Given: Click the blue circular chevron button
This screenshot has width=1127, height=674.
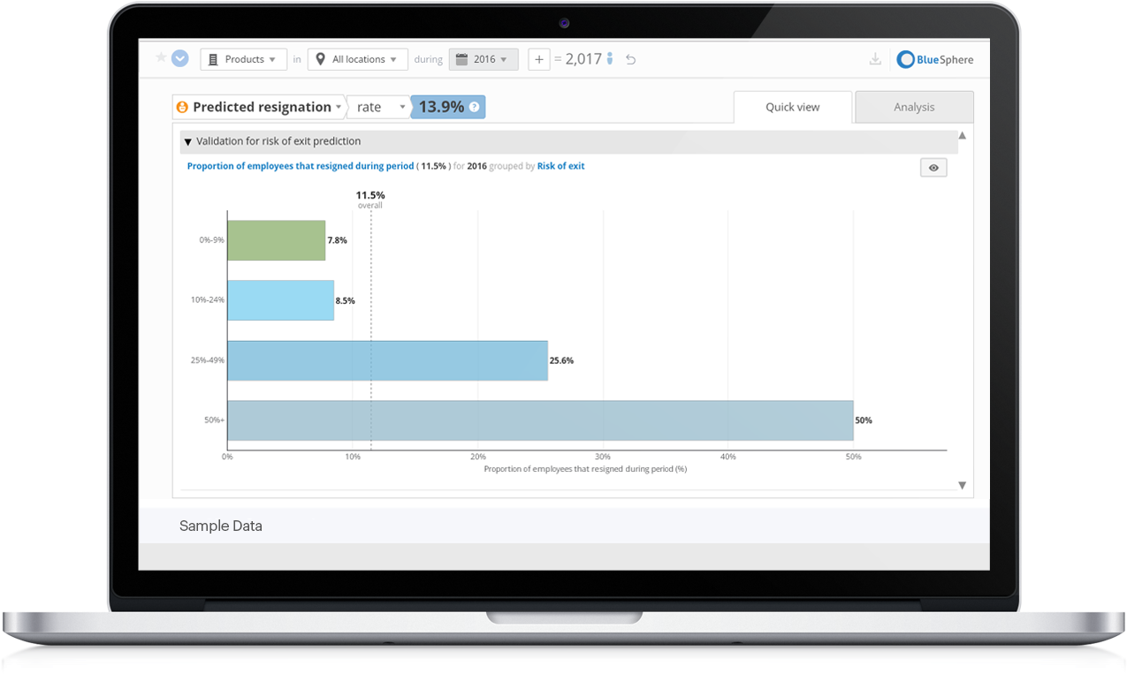Looking at the screenshot, I should click(x=180, y=59).
